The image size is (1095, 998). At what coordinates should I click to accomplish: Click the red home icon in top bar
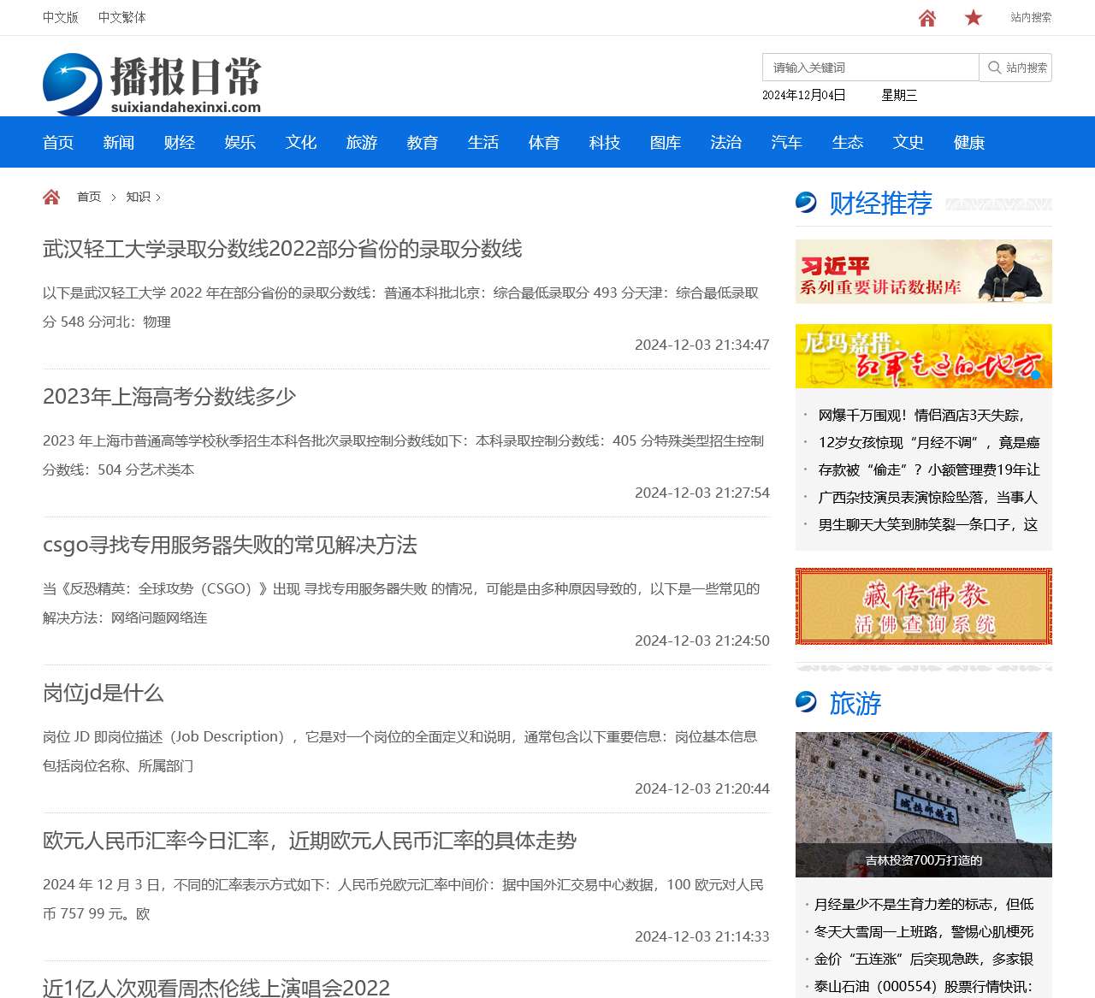pyautogui.click(x=926, y=17)
